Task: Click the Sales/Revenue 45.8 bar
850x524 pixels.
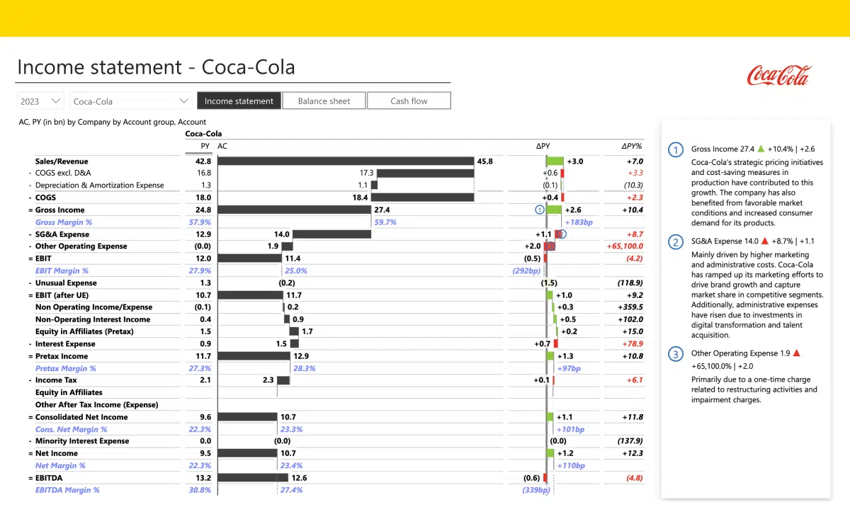Action: [x=347, y=161]
